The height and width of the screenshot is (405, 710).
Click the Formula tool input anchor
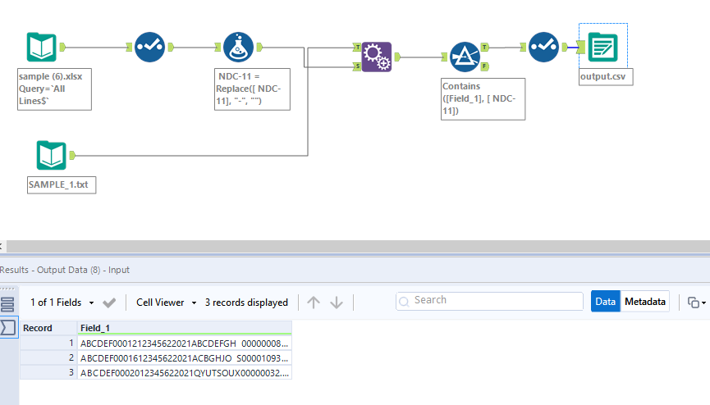point(218,47)
